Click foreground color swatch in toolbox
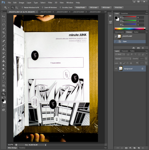The height and width of the screenshot is (150, 149). pyautogui.click(x=3, y=100)
